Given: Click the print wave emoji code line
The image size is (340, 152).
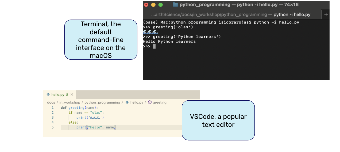Looking at the screenshot, I should [90, 117].
